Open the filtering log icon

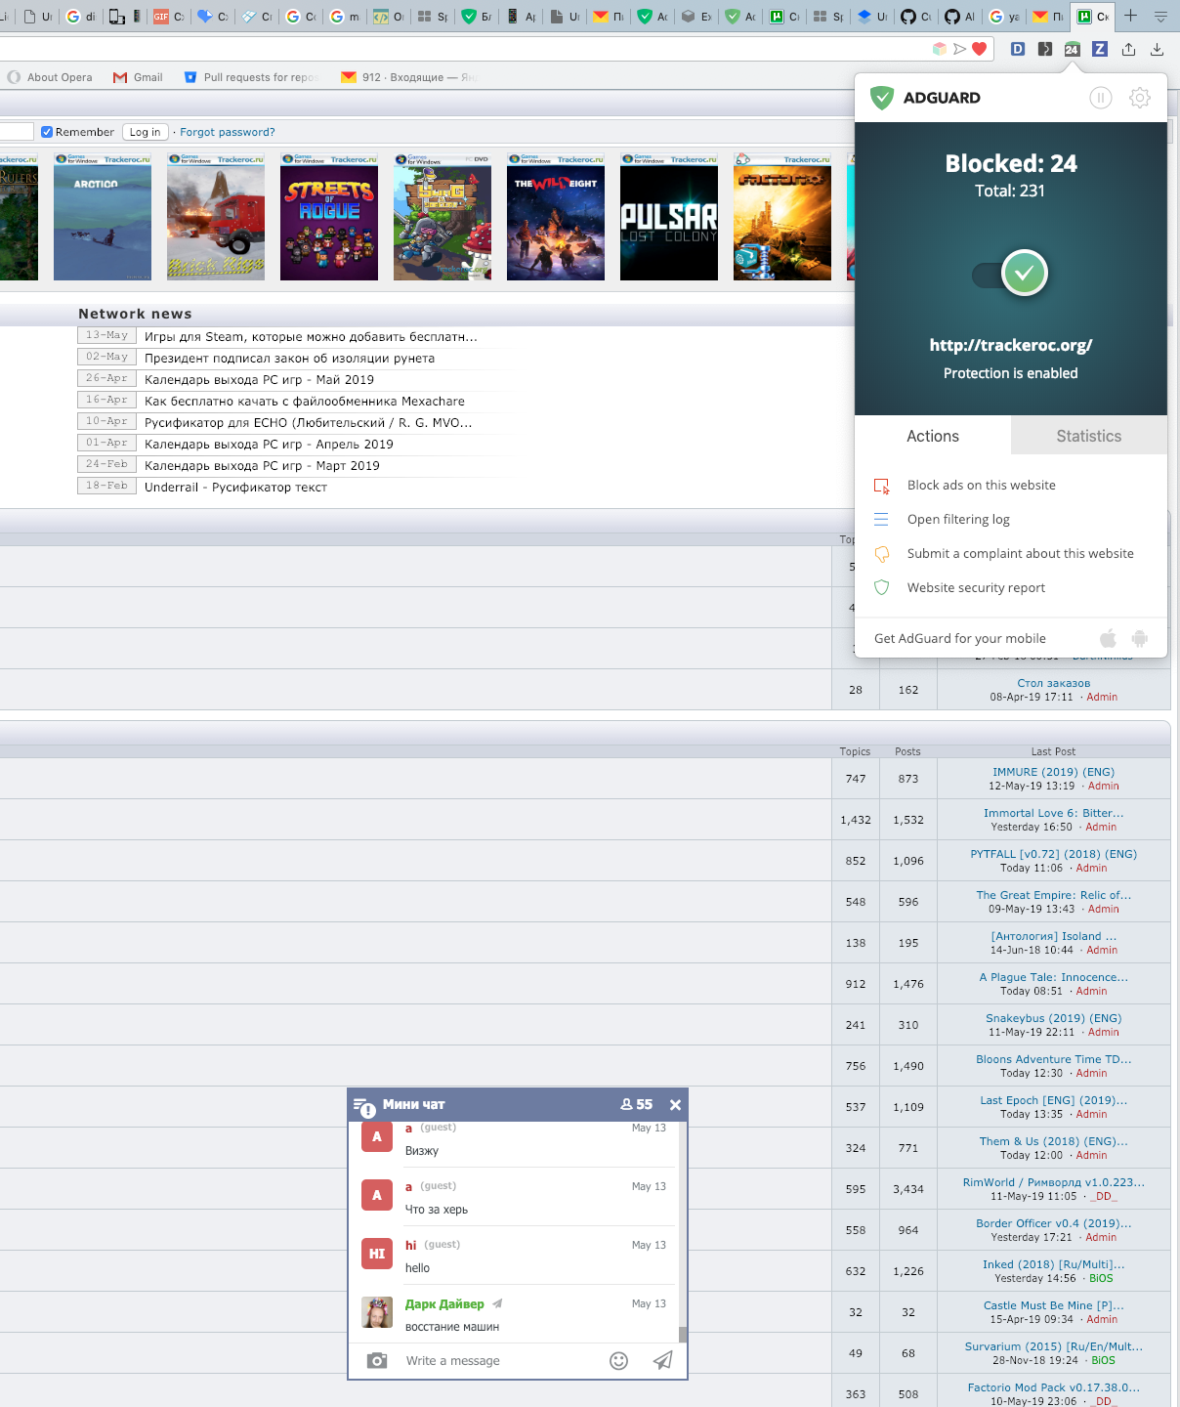882,519
